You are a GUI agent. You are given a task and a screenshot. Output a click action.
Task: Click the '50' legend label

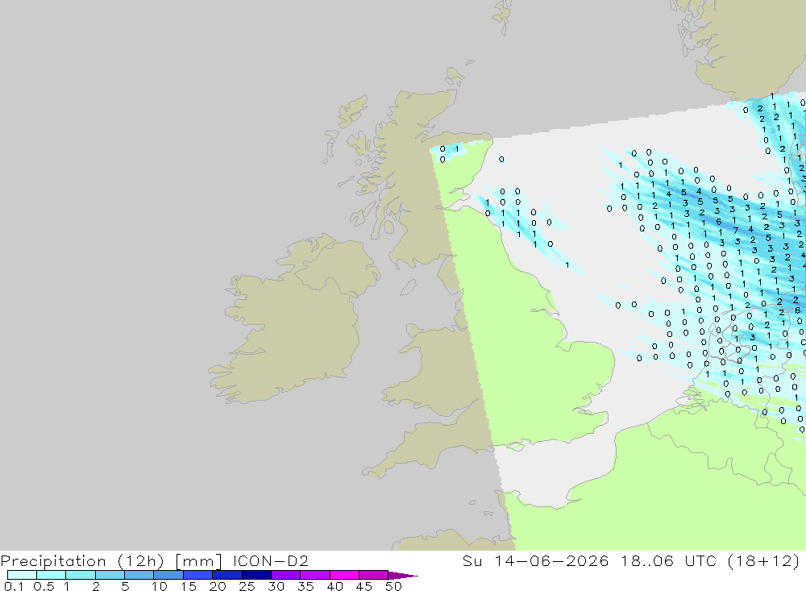(393, 586)
